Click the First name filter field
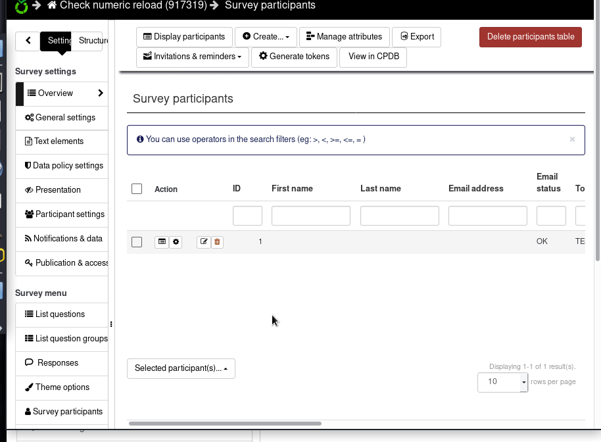The width and height of the screenshot is (601, 442). pyautogui.click(x=310, y=216)
